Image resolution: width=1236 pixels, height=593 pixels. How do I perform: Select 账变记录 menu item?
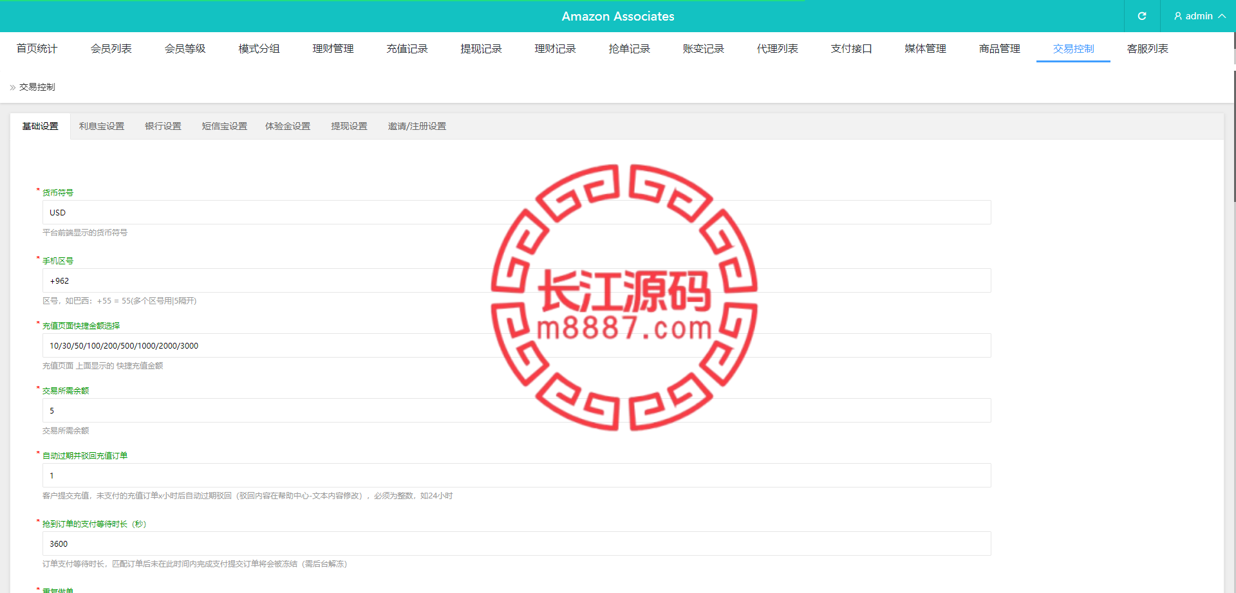point(703,49)
